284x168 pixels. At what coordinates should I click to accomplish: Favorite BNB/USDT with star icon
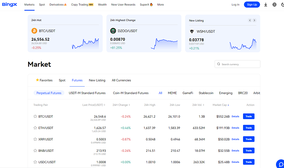[35, 150]
